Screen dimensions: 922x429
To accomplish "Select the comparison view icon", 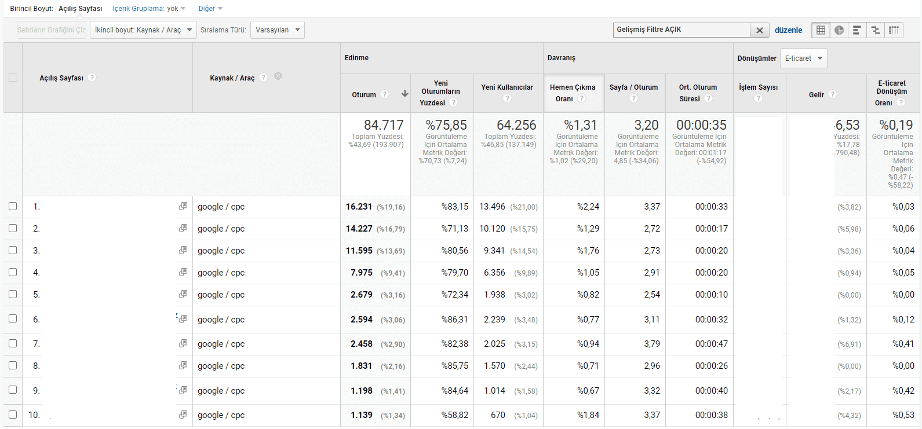I will [876, 30].
